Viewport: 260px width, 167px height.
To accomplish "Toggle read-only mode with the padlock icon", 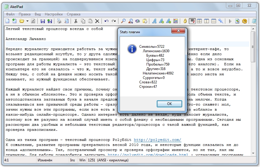I will coord(185,21).
